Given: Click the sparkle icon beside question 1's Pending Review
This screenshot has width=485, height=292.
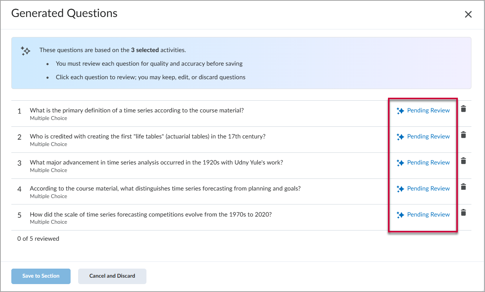Looking at the screenshot, I should click(400, 111).
